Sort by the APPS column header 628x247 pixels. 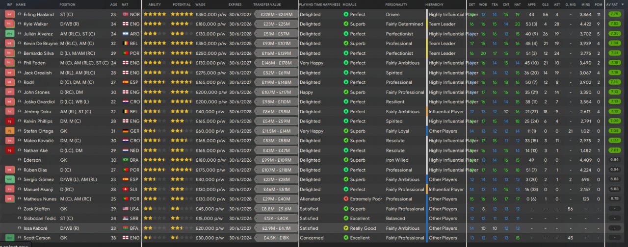click(x=532, y=4)
